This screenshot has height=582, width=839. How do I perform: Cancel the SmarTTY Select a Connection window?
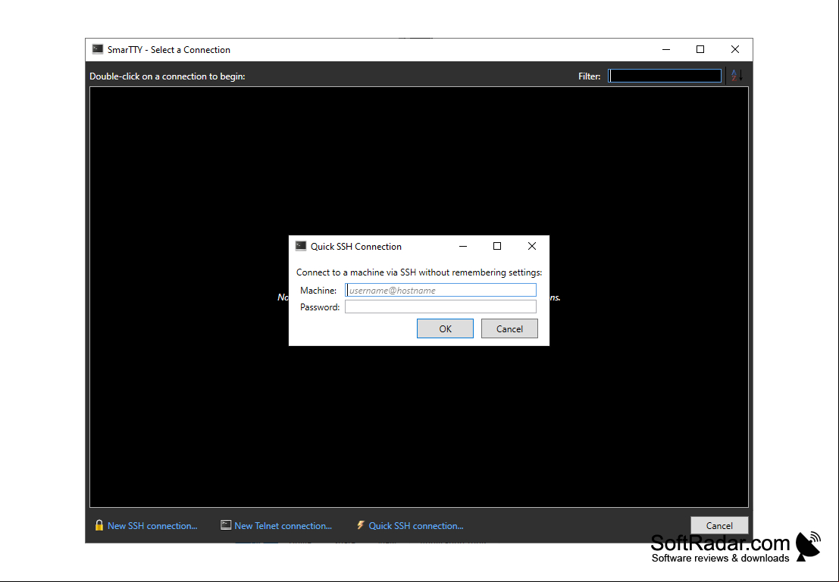pyautogui.click(x=719, y=525)
